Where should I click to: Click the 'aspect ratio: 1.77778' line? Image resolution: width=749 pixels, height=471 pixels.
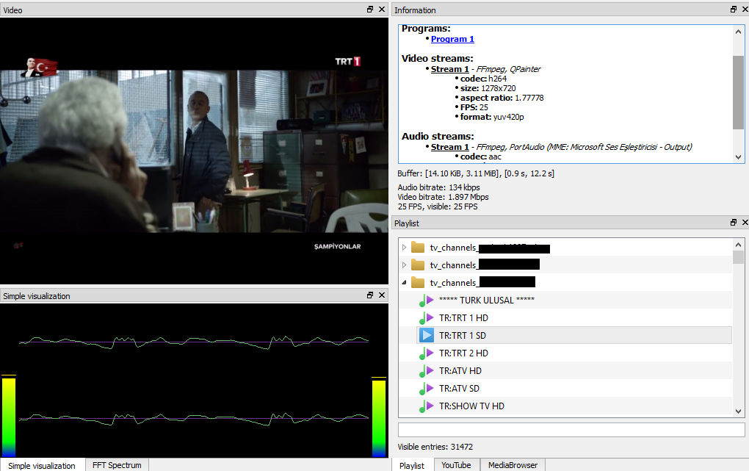coord(502,98)
